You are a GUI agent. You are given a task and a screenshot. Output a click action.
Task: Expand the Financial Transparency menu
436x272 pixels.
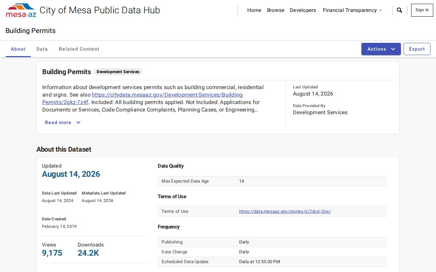point(353,10)
